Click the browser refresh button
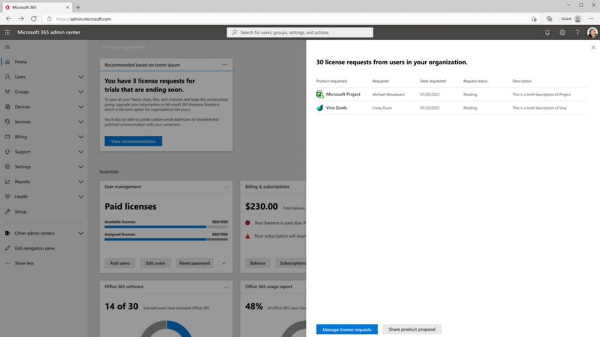This screenshot has width=600, height=337. [x=34, y=19]
